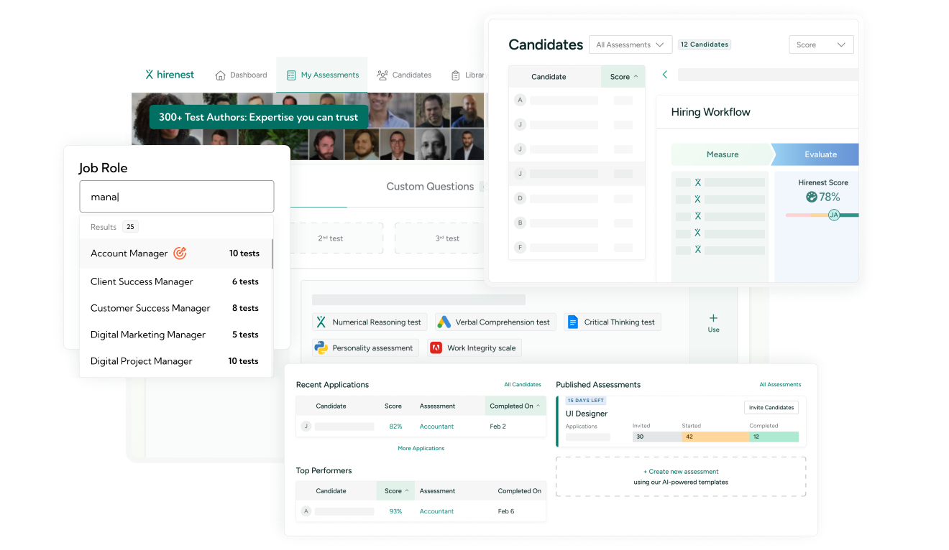Click the Python icon on Personality assessment
Screen dimensions: 949x550
coord(321,348)
